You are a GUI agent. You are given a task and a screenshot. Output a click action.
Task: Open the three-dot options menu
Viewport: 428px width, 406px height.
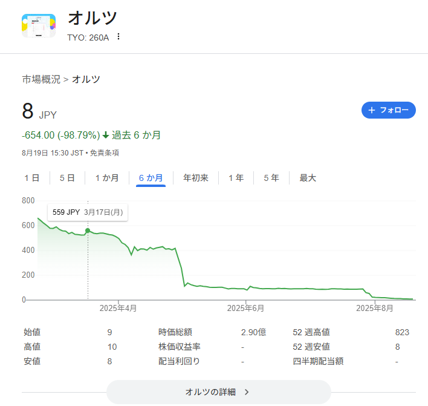point(118,36)
